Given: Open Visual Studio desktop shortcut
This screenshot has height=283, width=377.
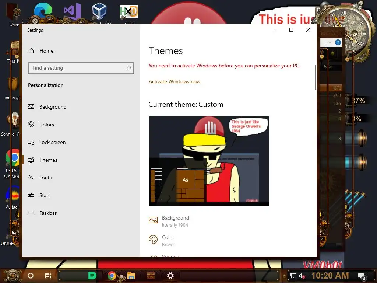Looking at the screenshot, I should [72, 11].
